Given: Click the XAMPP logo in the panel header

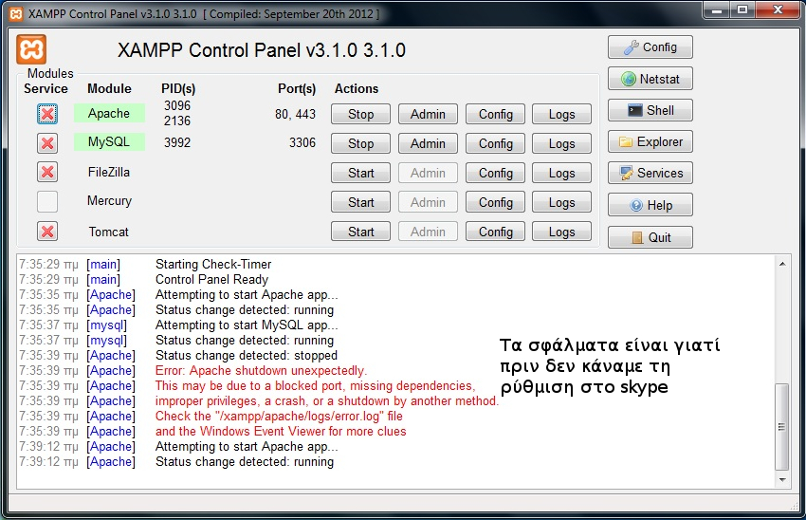Looking at the screenshot, I should pyautogui.click(x=31, y=49).
